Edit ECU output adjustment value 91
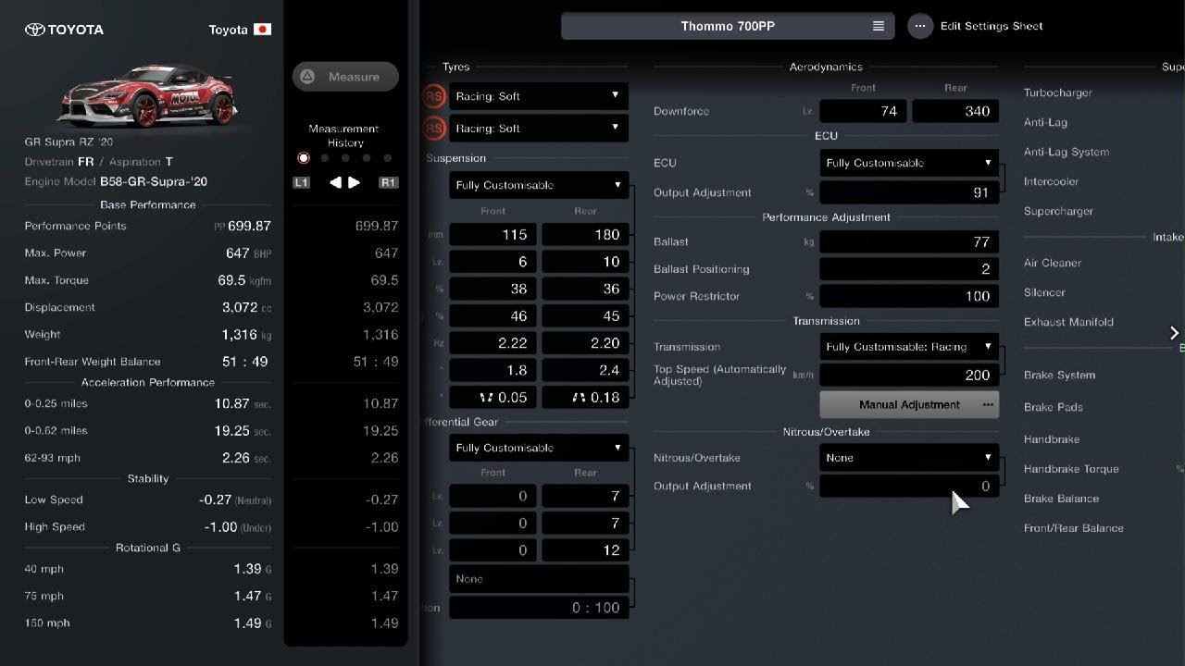Viewport: 1185px width, 666px height. pyautogui.click(x=909, y=192)
